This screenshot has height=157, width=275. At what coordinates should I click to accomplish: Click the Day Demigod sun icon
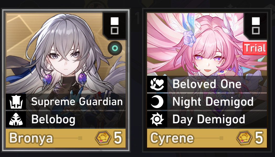pyautogui.click(x=157, y=119)
